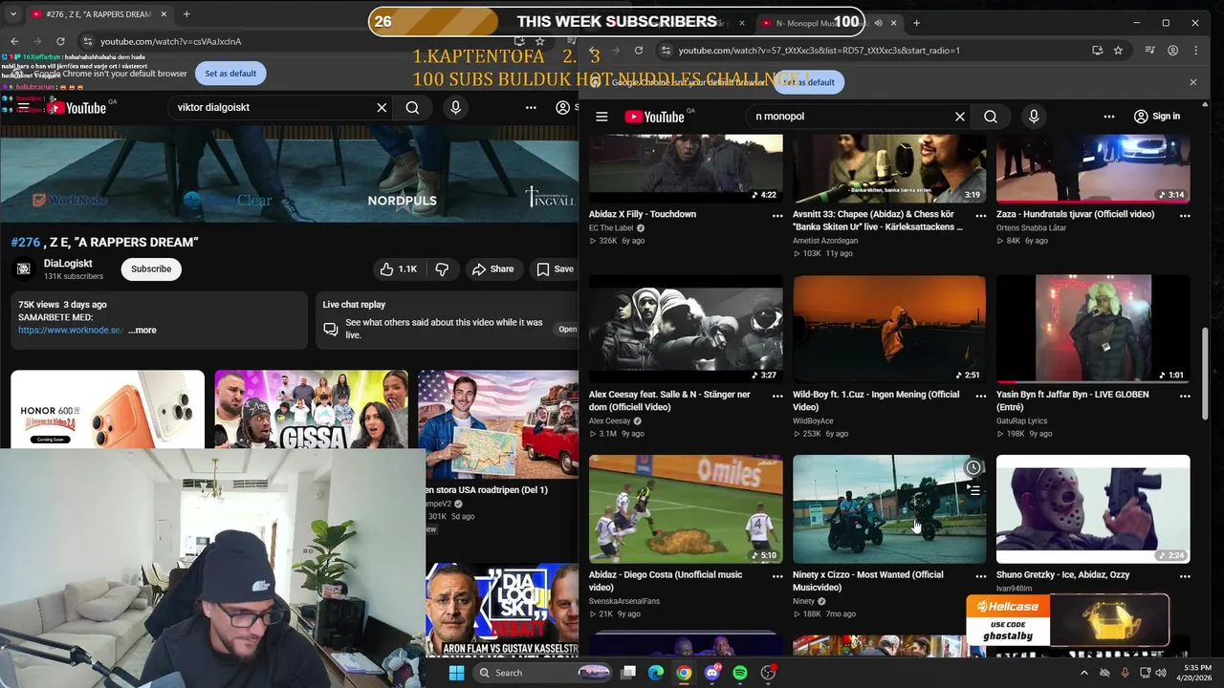
Task: Reload the left Chrome window page
Action: [60, 41]
